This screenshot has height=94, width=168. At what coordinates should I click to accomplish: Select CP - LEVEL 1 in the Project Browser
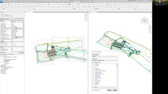pyautogui.click(x=7, y=63)
